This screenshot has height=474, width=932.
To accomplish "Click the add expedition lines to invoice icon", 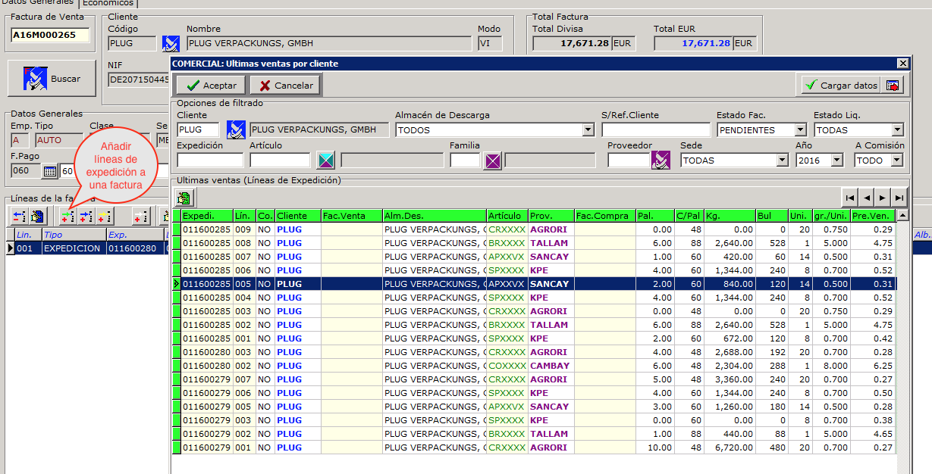I will [x=68, y=217].
